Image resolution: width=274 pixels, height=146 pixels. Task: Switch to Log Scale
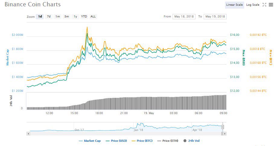[253, 5]
